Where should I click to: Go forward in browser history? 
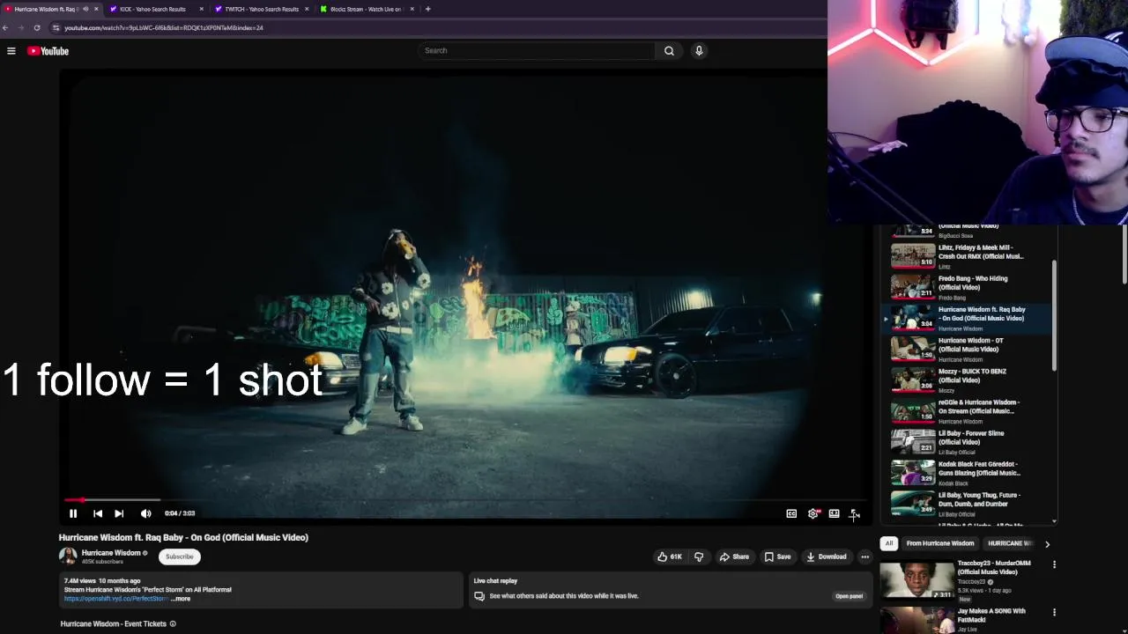click(x=21, y=27)
